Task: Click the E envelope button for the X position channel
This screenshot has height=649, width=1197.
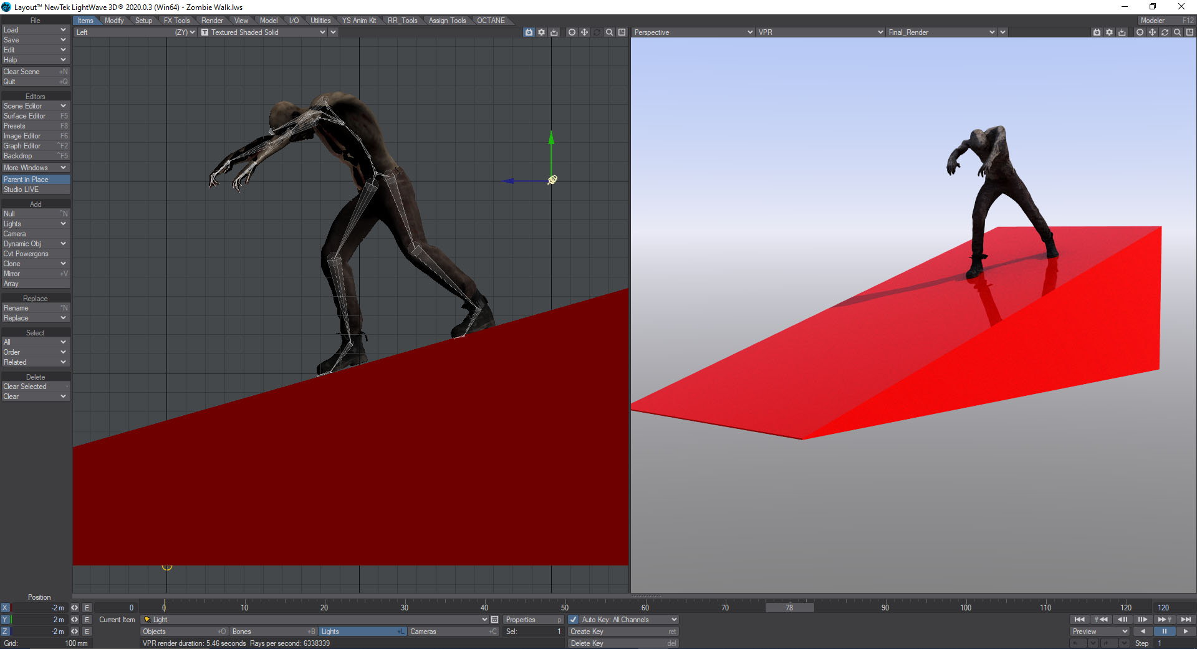Action: tap(87, 607)
